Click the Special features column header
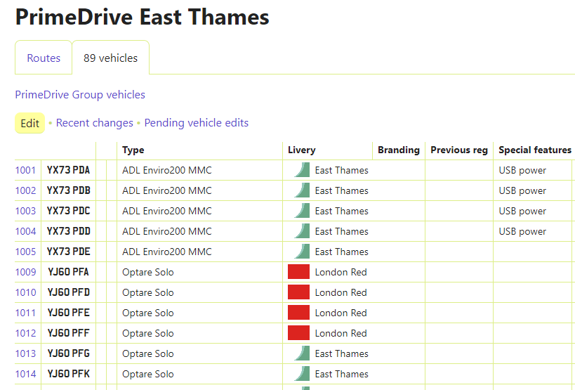Screen dimensions: 575x390 (x=534, y=150)
